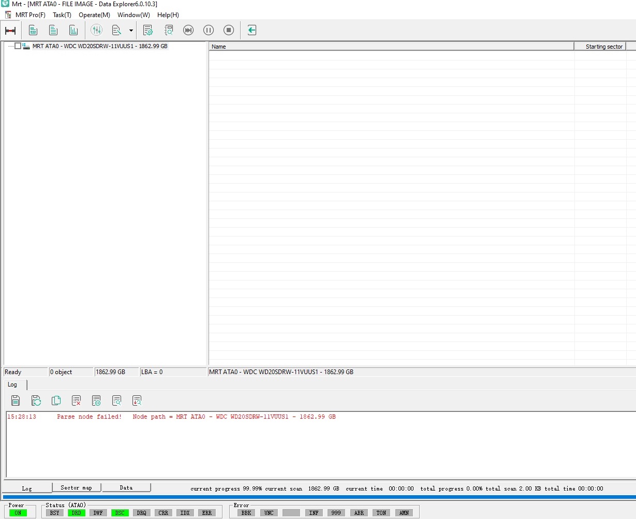This screenshot has width=636, height=519.
Task: Click the ABR error indicator
Action: click(x=359, y=513)
